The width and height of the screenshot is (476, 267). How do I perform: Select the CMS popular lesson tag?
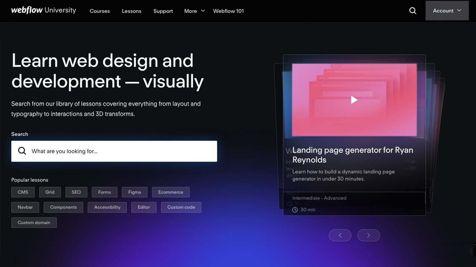(23, 192)
